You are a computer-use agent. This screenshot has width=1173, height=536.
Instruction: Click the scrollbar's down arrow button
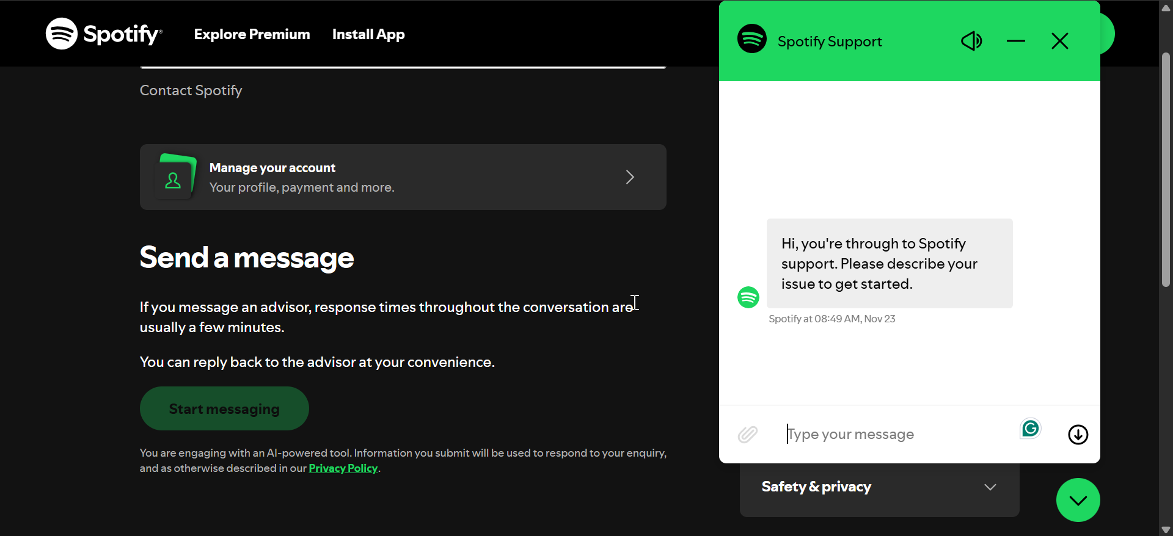(1166, 530)
